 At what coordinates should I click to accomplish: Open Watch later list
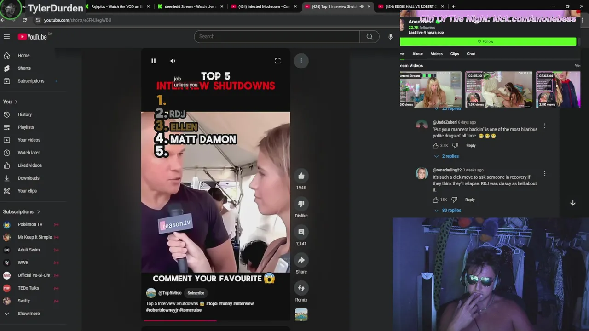pyautogui.click(x=29, y=153)
